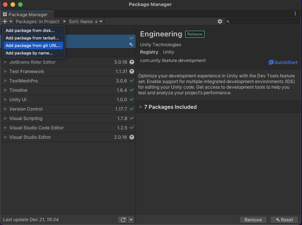Click the update arrow next to JetBrains Rider Editor

131,62
